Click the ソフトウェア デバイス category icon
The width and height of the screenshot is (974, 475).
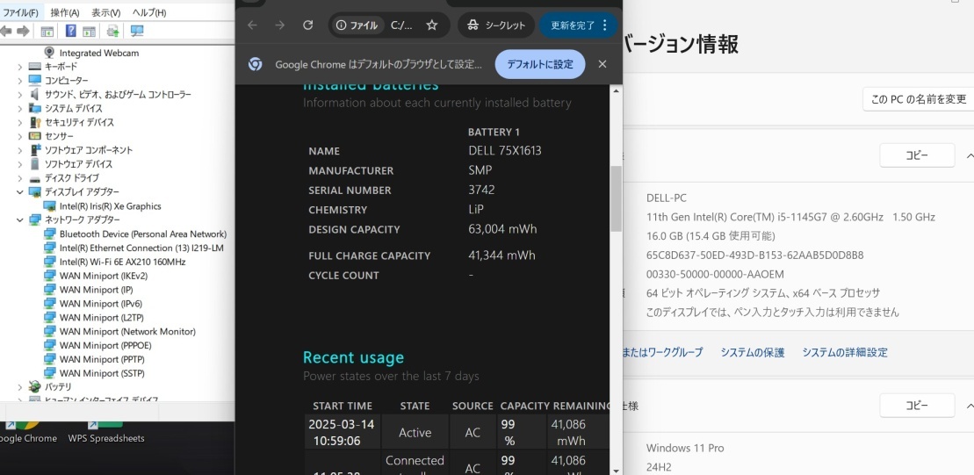click(35, 164)
